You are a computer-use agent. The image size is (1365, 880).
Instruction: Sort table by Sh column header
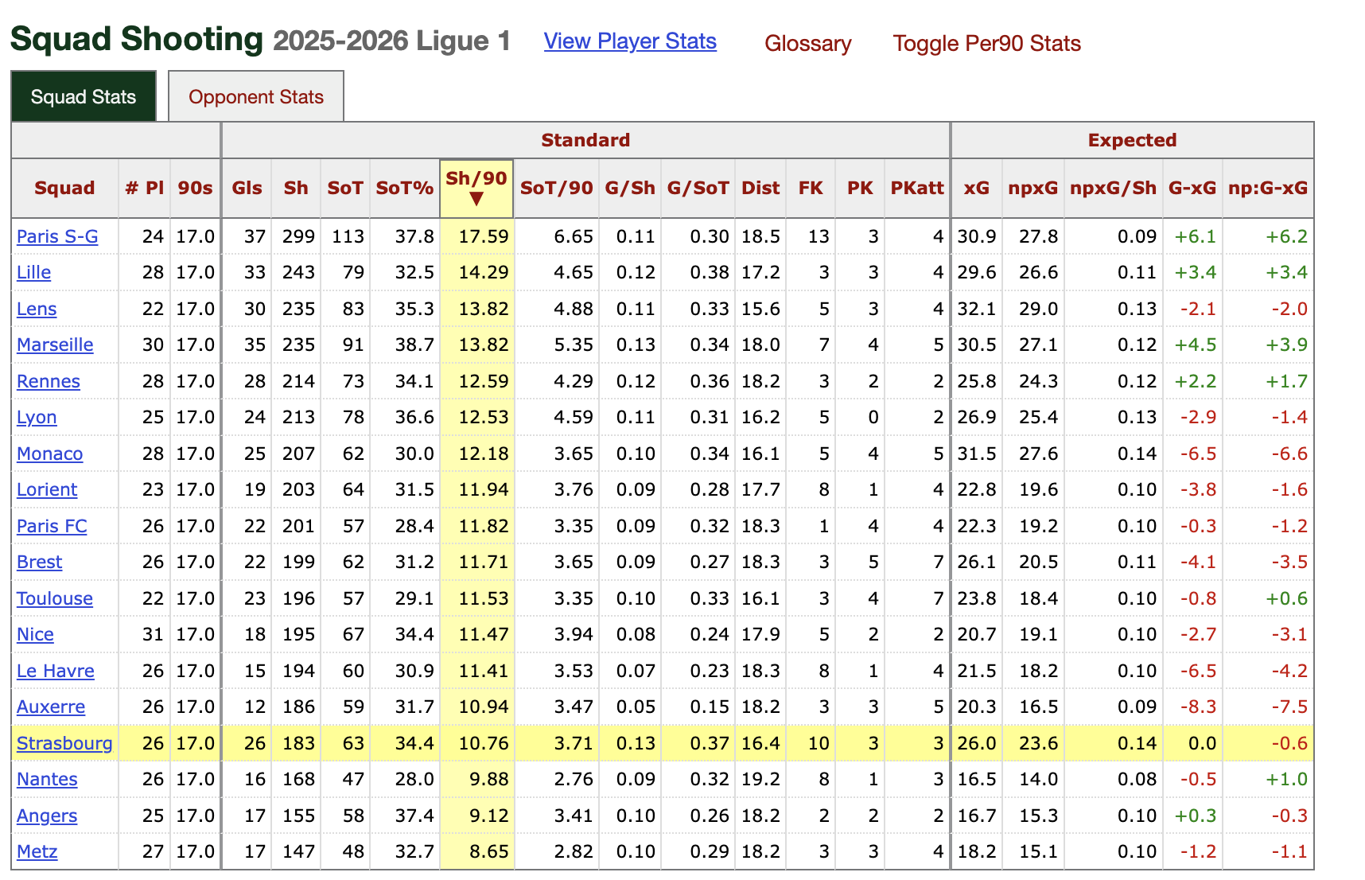[296, 188]
